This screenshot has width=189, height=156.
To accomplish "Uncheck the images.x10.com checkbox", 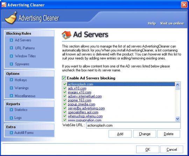I will (x=65, y=92).
